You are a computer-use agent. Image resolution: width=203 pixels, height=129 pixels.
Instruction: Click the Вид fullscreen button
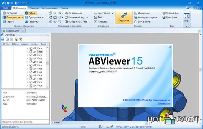point(186,17)
